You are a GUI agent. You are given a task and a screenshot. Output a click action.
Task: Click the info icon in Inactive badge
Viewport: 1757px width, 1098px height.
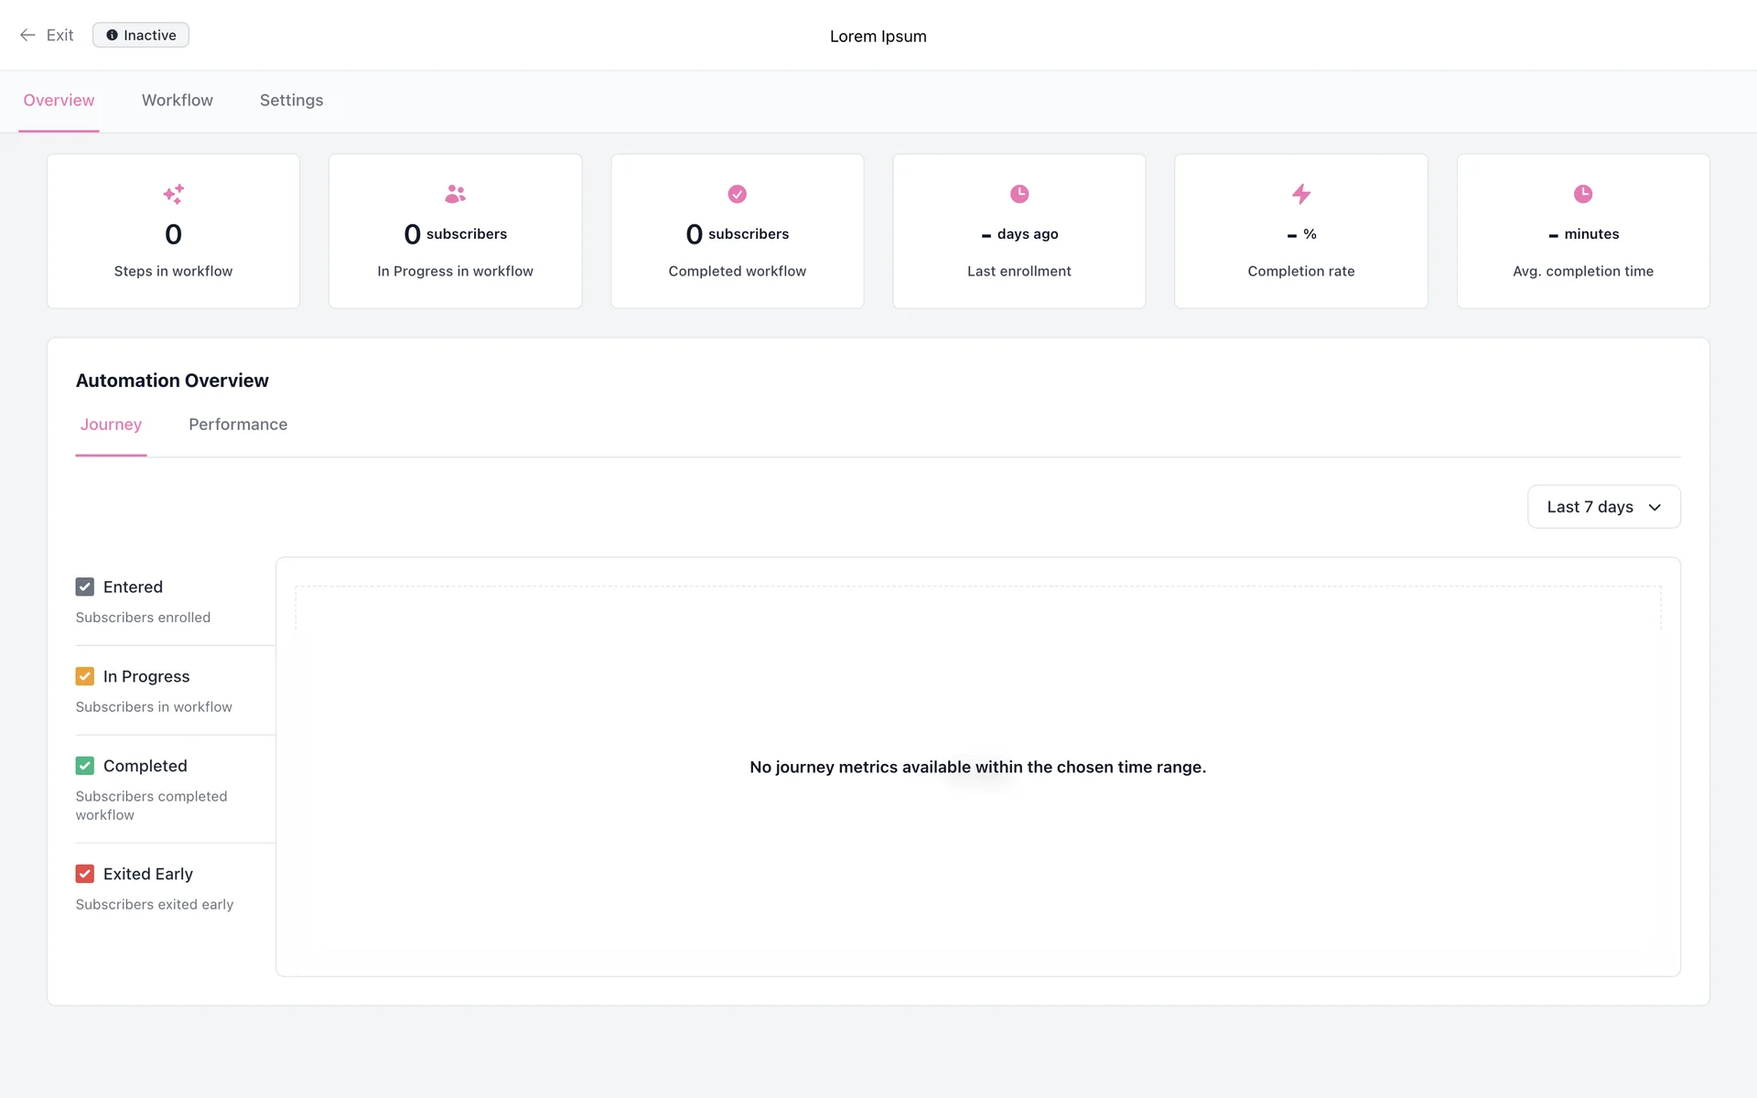112,35
